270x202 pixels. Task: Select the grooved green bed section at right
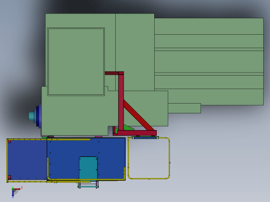pyautogui.click(x=209, y=62)
